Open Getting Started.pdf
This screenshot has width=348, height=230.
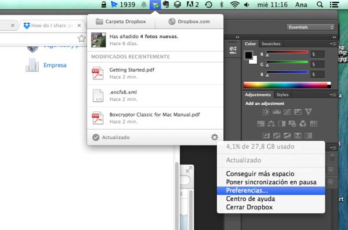click(155, 73)
